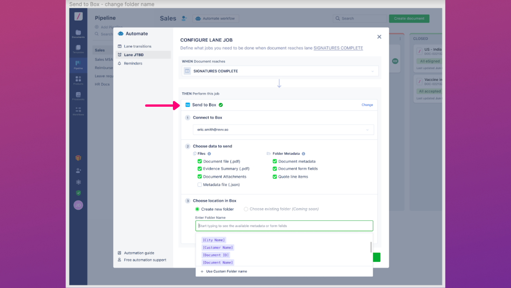Click SIGNATURES COMPLETE underlined link

tap(338, 48)
